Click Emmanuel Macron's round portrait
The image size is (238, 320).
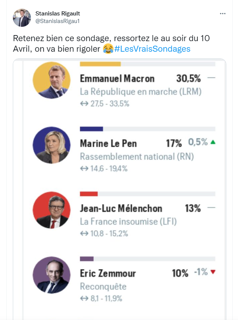(x=52, y=80)
